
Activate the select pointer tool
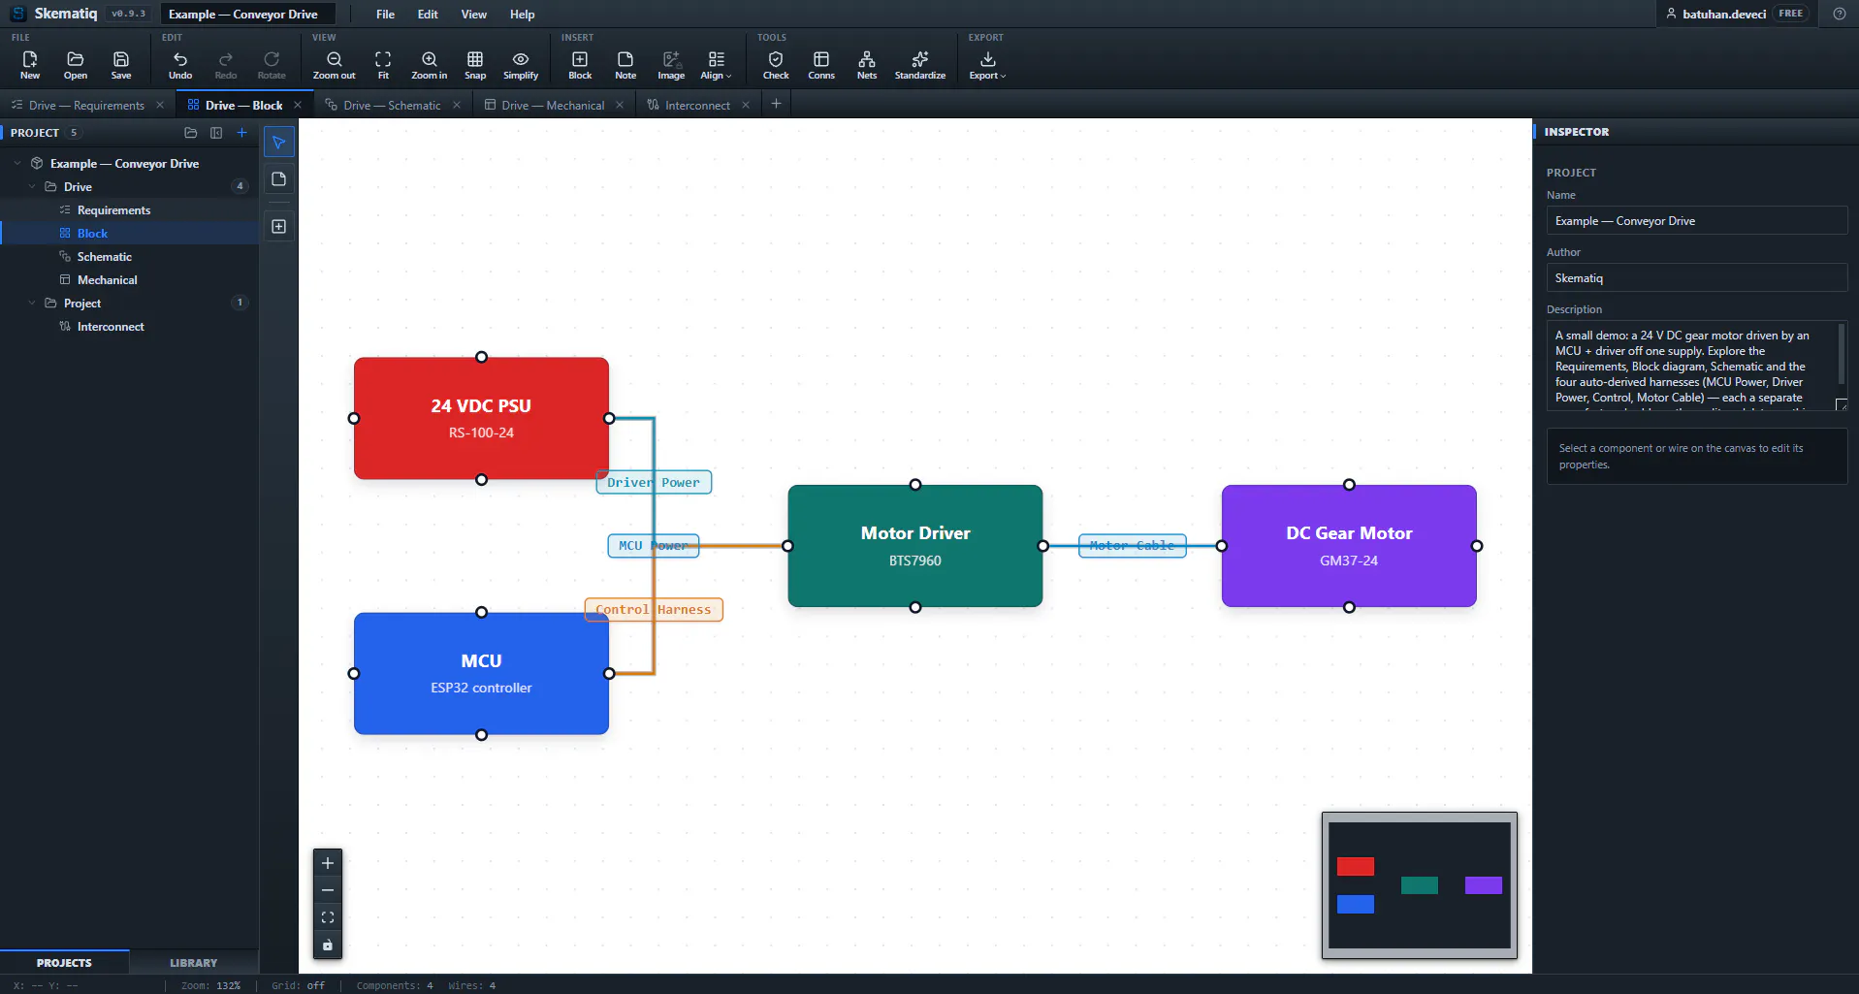(x=279, y=143)
